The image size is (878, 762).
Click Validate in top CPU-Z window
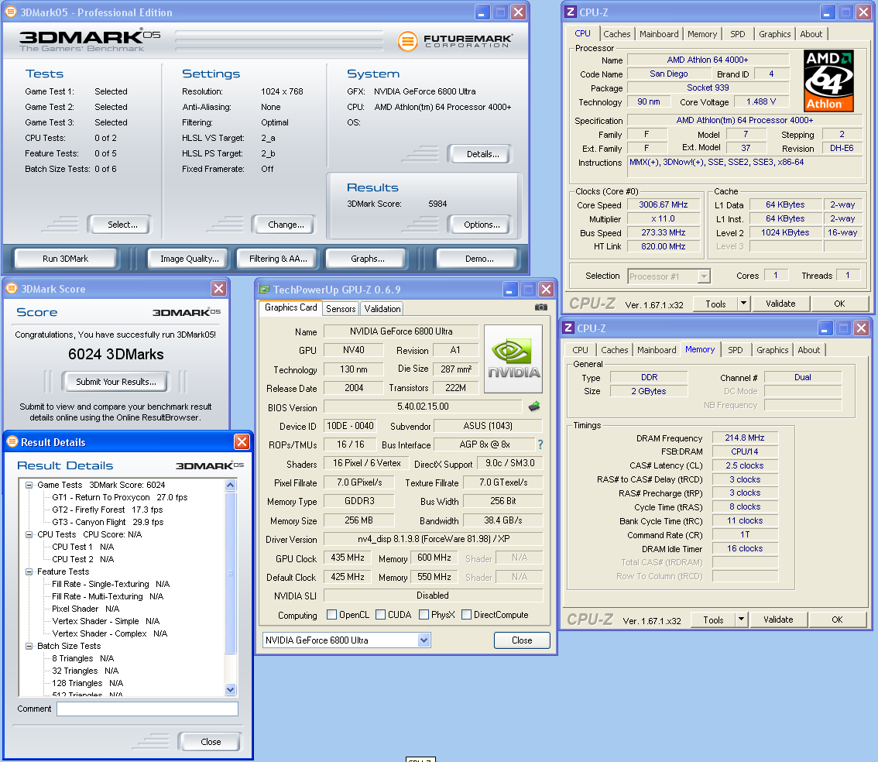[780, 304]
